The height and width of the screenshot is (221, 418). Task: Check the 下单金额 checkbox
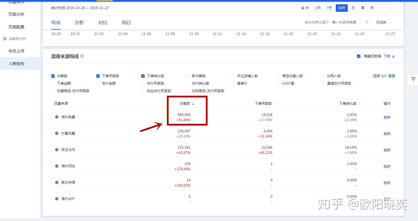[53, 84]
